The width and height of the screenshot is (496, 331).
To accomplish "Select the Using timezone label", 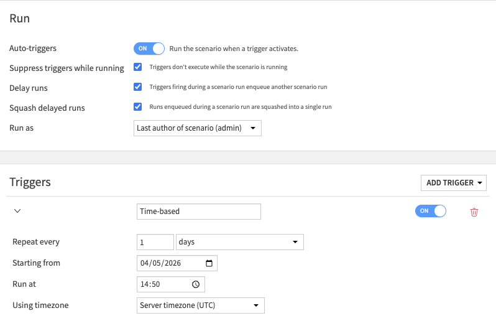I will tap(40, 305).
